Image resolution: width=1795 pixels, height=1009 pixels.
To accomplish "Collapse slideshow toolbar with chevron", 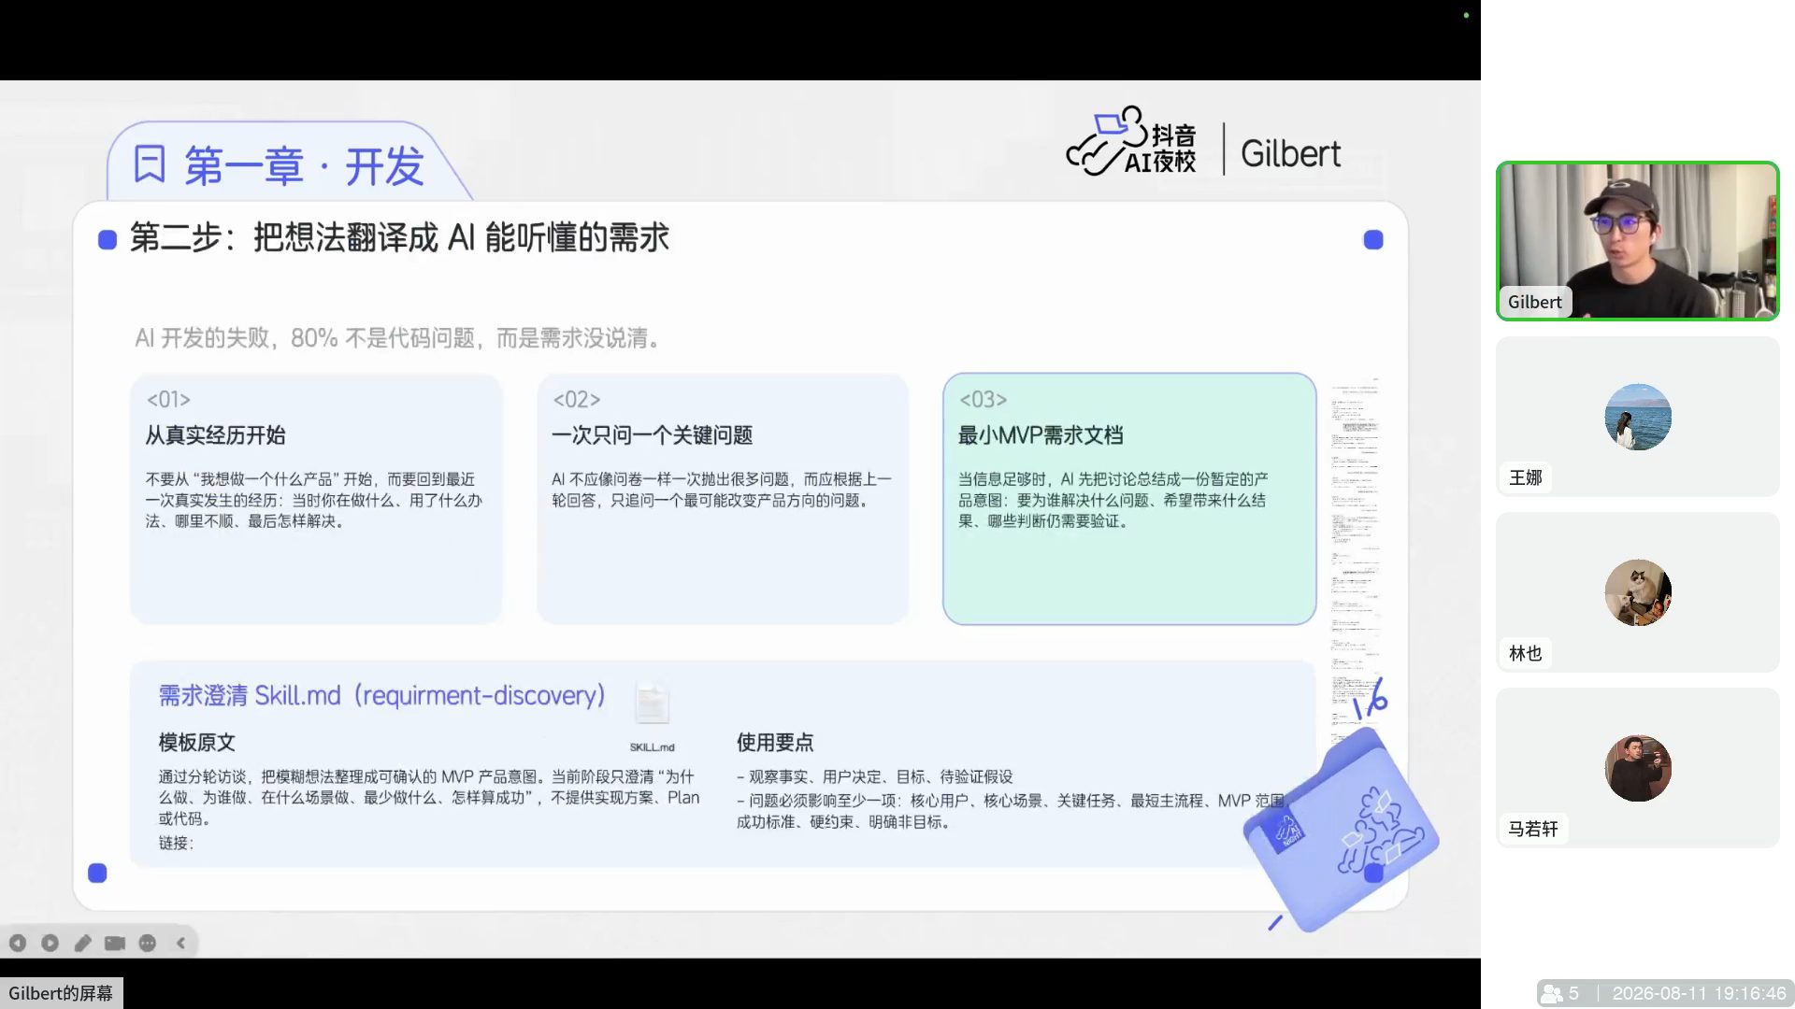I will (180, 943).
